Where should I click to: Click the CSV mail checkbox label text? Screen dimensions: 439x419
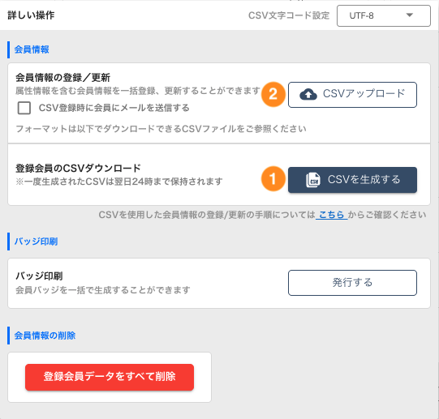click(x=114, y=108)
